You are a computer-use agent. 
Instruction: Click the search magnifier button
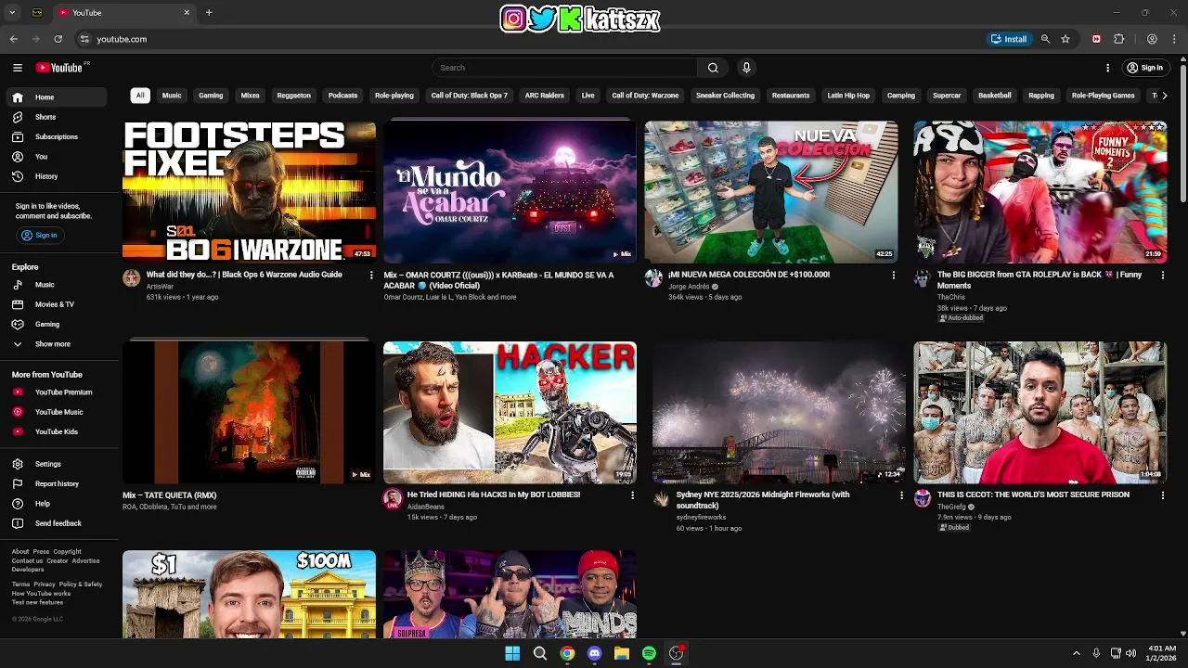[x=713, y=68]
